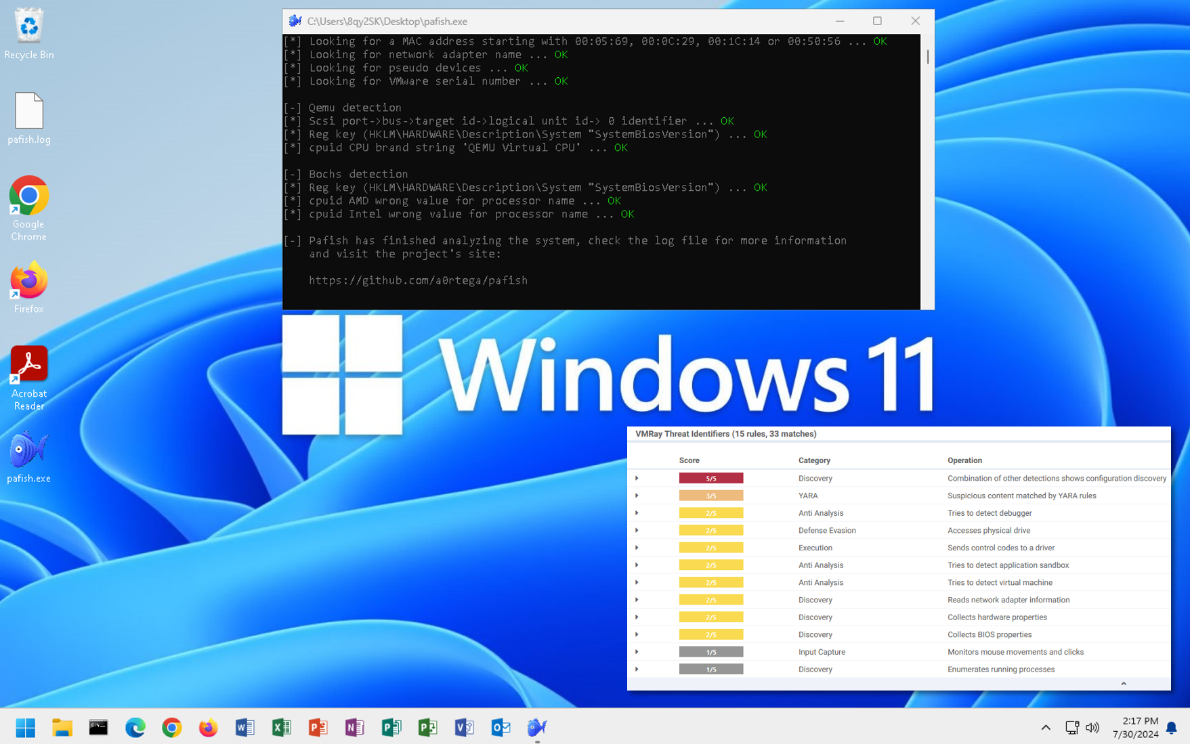Expand the Execution category row
Viewport: 1190px width, 744px height.
point(637,548)
